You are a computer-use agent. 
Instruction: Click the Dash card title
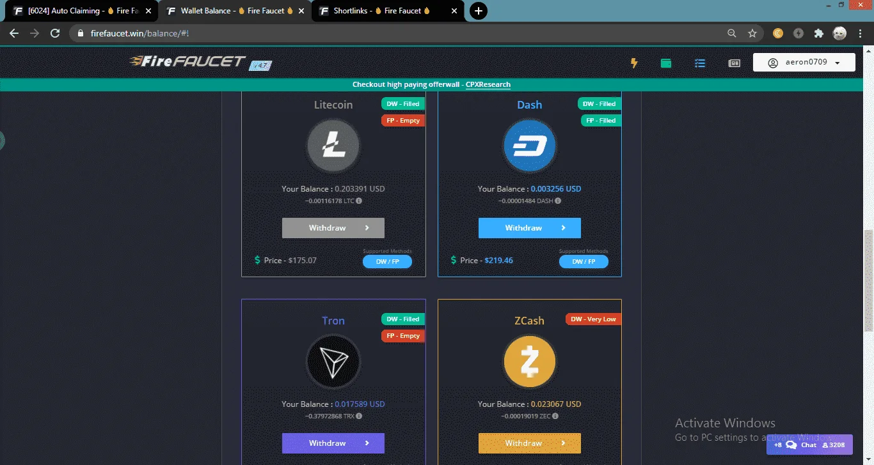click(x=529, y=105)
